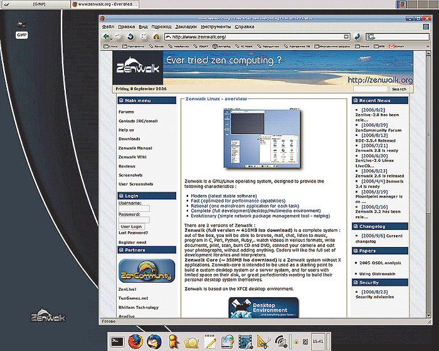Image resolution: width=439 pixels, height=351 pixels.
Task: Click the 15:41 clock in the panel
Action: [318, 342]
